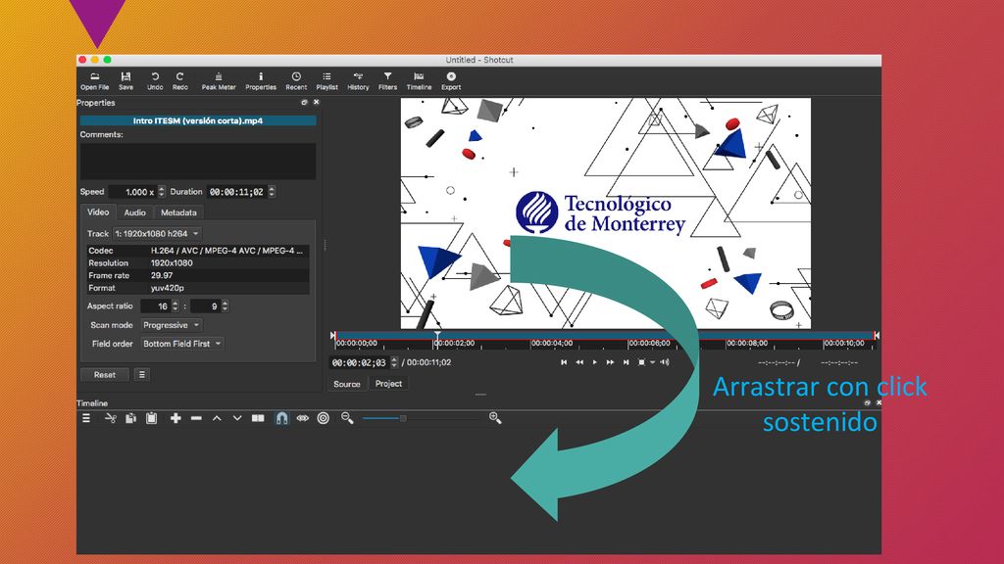The height and width of the screenshot is (564, 1004).
Task: Click the Speed stepper arrows
Action: [x=162, y=191]
